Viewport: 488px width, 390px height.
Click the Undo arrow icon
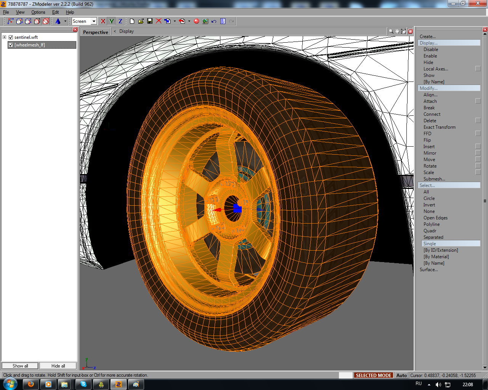pyautogui.click(x=214, y=21)
